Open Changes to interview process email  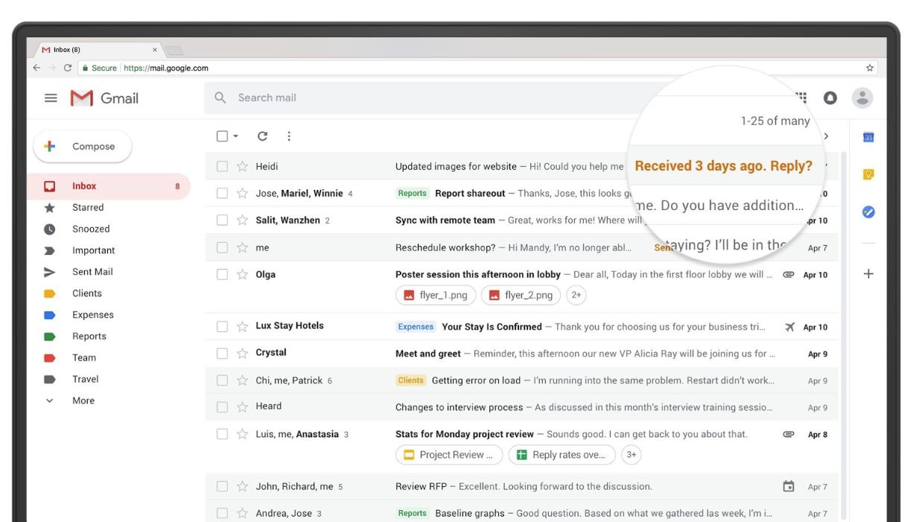coord(521,407)
